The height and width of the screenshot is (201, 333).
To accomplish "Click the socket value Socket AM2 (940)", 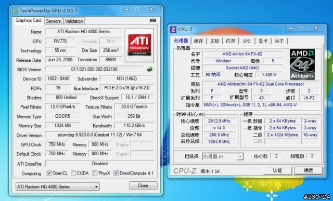I will point(242,68).
